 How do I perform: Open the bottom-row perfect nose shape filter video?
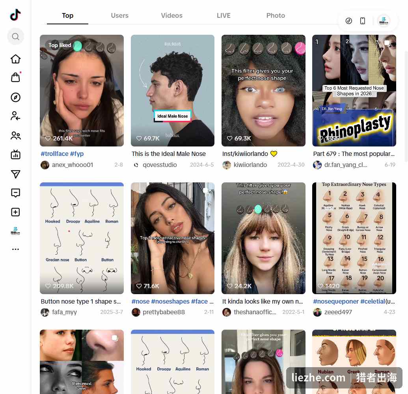pos(263,362)
